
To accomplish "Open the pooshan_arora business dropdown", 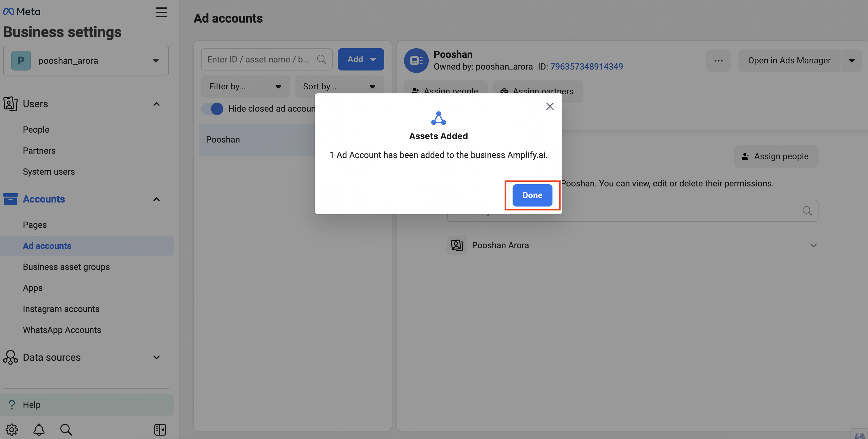I will click(x=86, y=61).
